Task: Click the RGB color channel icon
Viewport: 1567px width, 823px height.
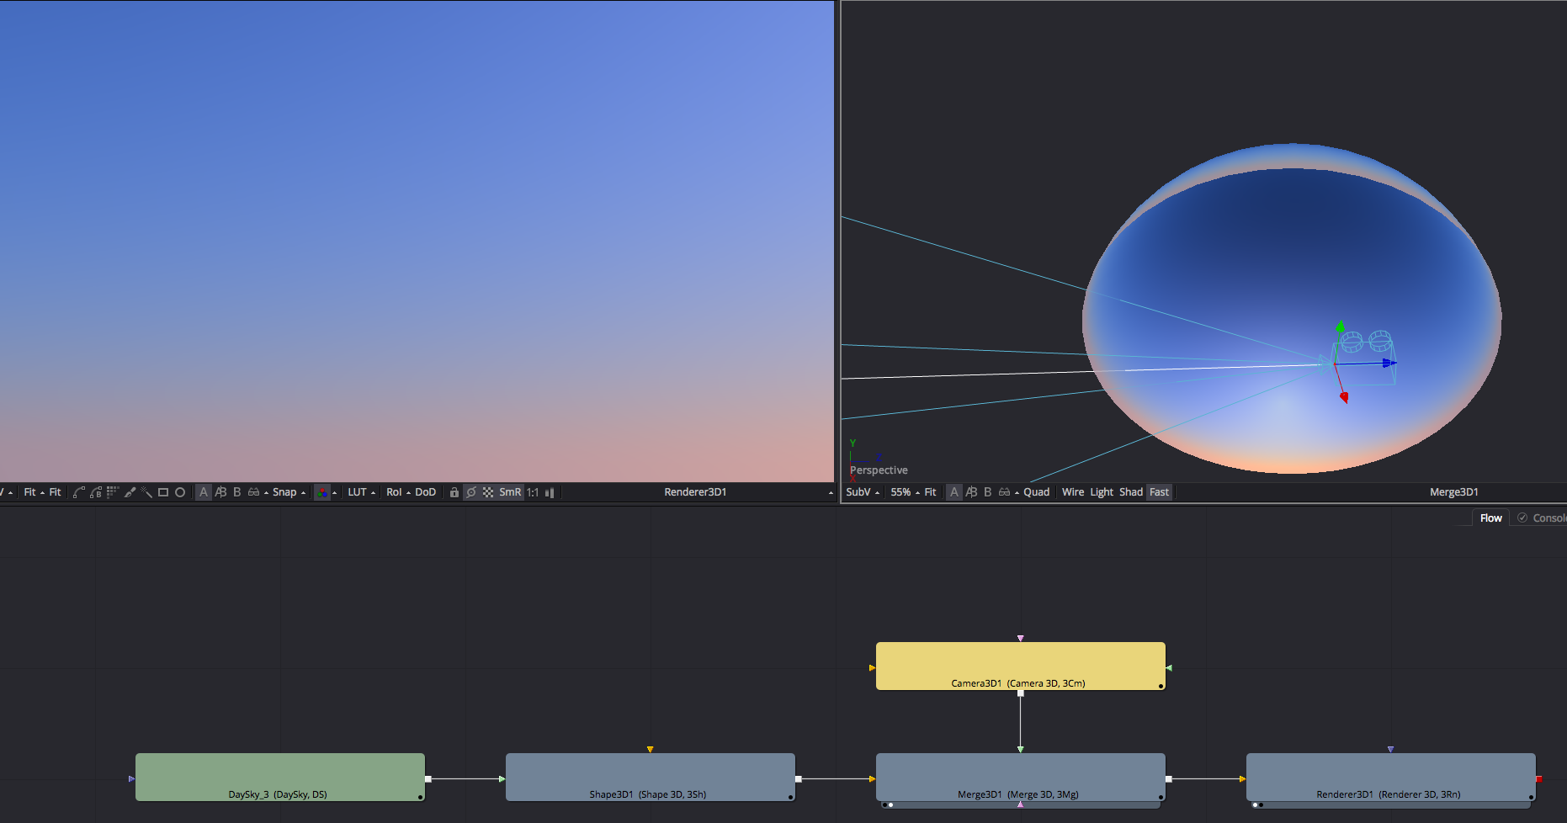Action: pos(322,492)
